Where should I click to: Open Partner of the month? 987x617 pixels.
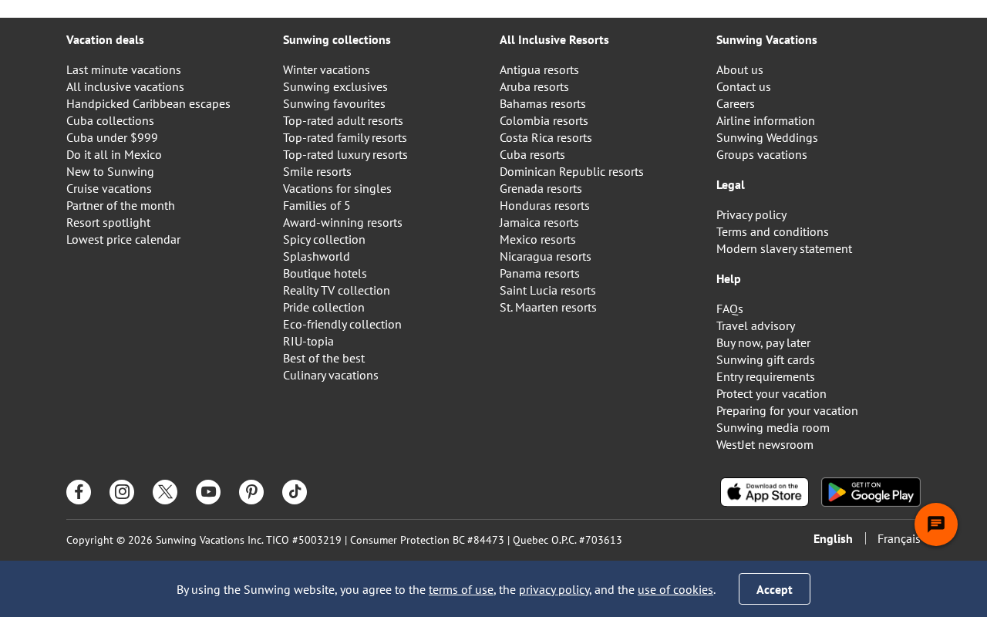[120, 205]
